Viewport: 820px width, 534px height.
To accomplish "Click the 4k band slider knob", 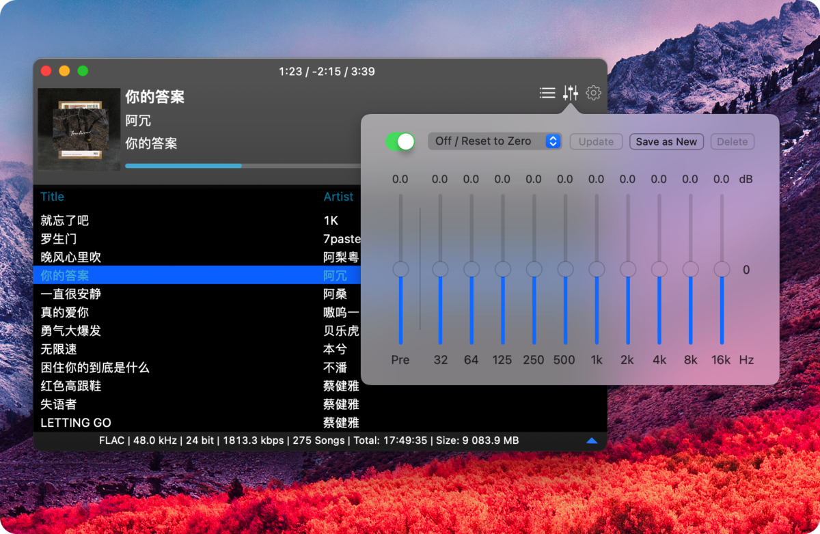I will tap(659, 269).
